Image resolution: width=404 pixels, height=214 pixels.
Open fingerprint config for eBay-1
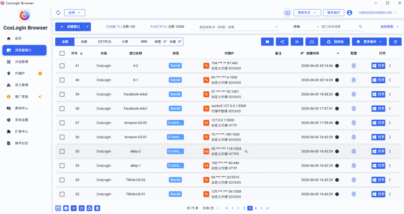(354, 165)
